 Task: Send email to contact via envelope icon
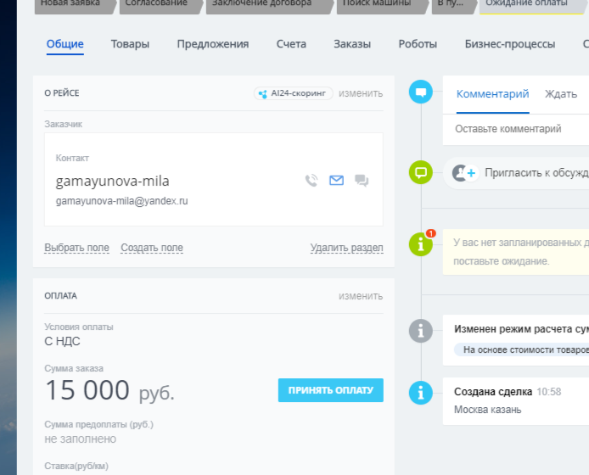point(336,181)
